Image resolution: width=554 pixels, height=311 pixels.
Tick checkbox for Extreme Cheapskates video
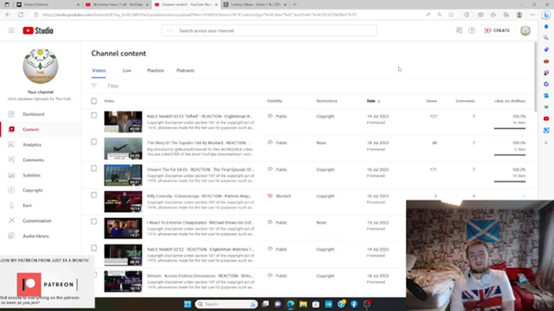click(94, 222)
